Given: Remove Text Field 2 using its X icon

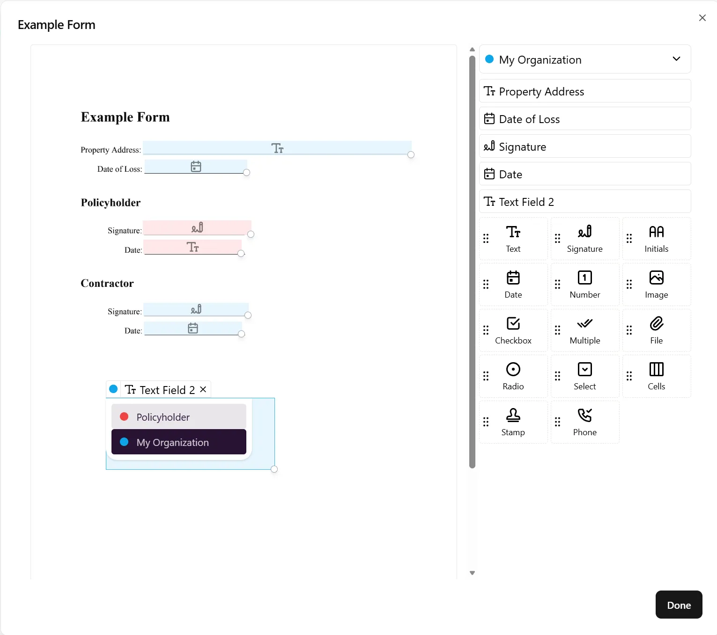Looking at the screenshot, I should (203, 389).
